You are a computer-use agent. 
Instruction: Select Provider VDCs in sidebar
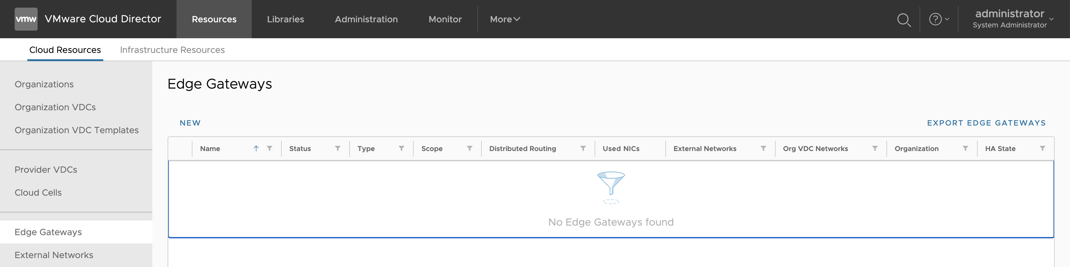coord(46,170)
